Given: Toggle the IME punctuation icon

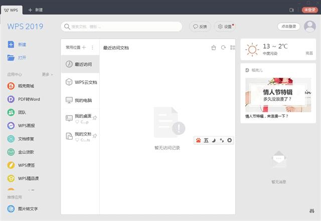Looking at the screenshot, I should pyautogui.click(x=222, y=140).
